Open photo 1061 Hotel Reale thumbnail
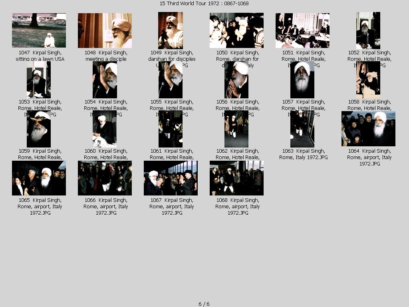The height and width of the screenshot is (307, 409). tap(171, 129)
